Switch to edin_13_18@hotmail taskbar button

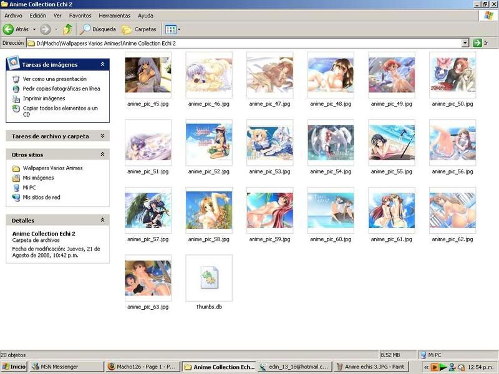[x=295, y=367]
